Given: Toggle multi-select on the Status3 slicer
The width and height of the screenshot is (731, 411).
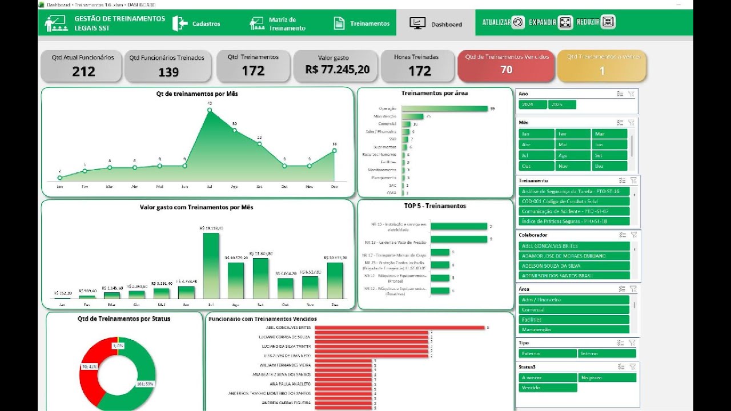Looking at the screenshot, I should tap(621, 366).
